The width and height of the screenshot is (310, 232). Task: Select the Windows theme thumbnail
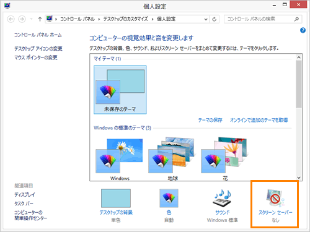[119, 156]
